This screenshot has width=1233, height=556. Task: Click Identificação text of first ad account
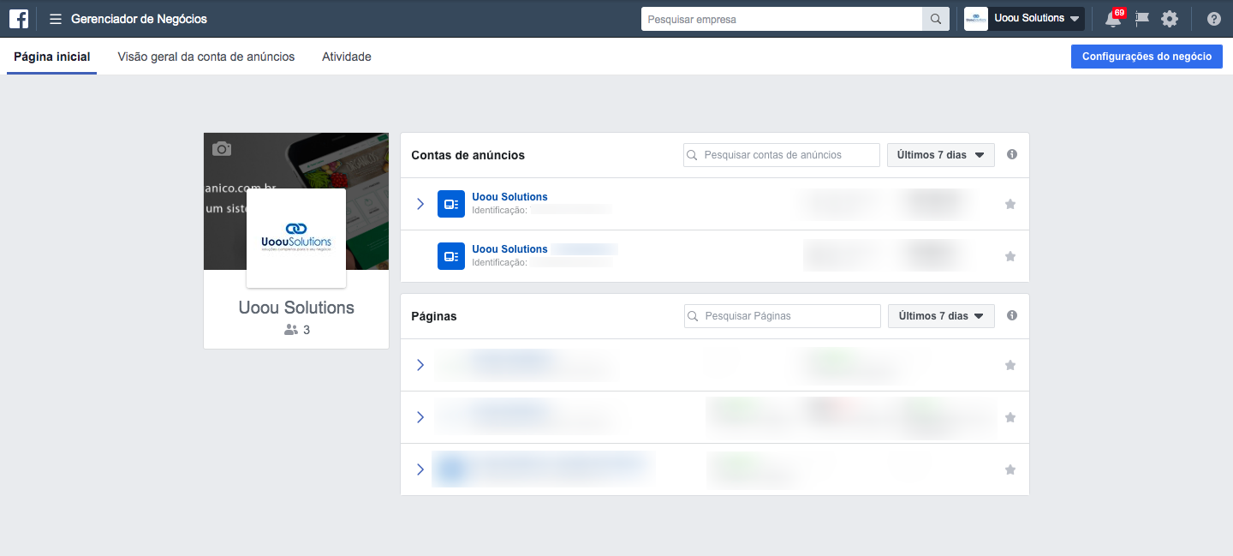[x=499, y=210]
